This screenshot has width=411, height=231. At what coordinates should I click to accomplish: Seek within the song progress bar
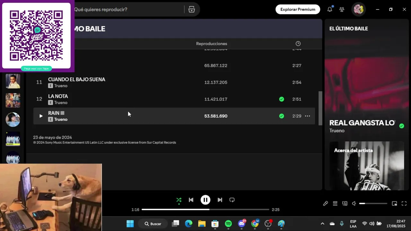coord(205,210)
